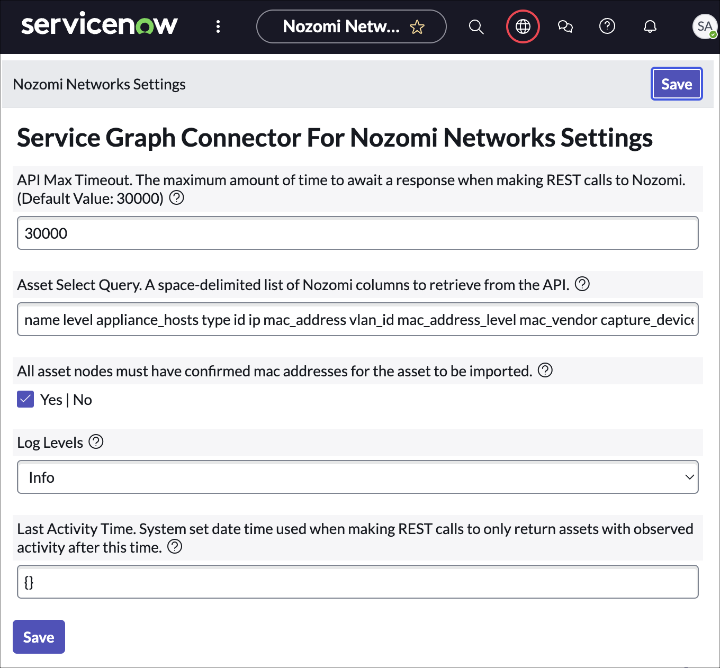The image size is (720, 668).
Task: Click help icon beside API Max Timeout
Action: tap(176, 198)
